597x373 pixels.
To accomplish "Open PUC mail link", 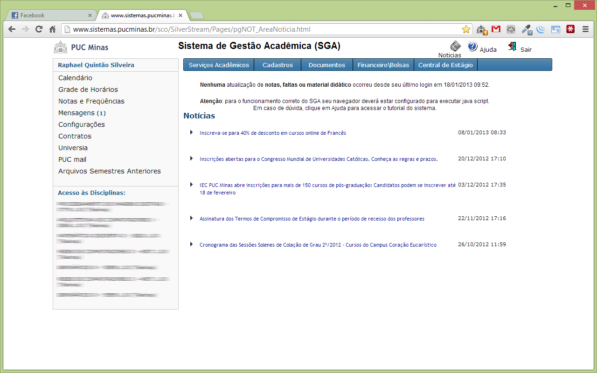I will coord(72,159).
